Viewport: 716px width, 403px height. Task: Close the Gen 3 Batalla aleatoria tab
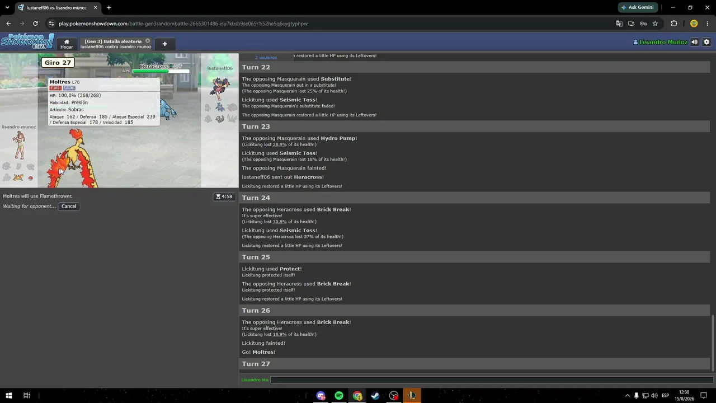148,41
